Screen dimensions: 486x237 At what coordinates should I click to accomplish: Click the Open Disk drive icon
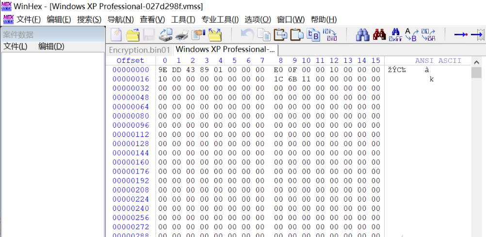165,35
